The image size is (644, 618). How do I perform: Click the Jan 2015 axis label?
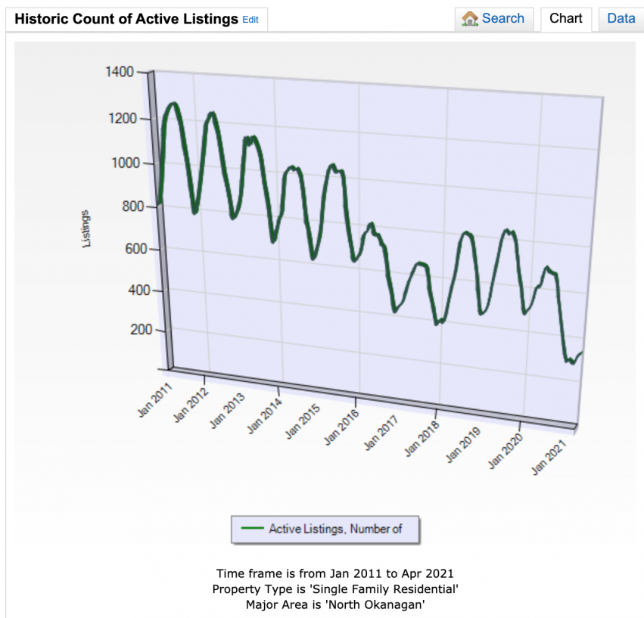pyautogui.click(x=303, y=421)
